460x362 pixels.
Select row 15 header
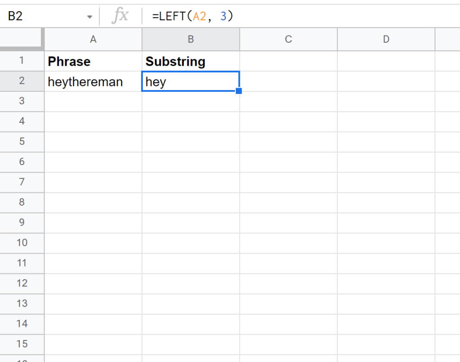point(22,344)
